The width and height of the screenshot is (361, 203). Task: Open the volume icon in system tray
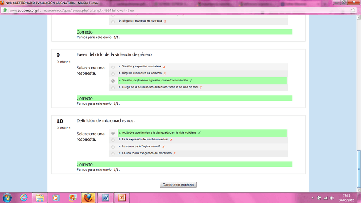pos(332,198)
